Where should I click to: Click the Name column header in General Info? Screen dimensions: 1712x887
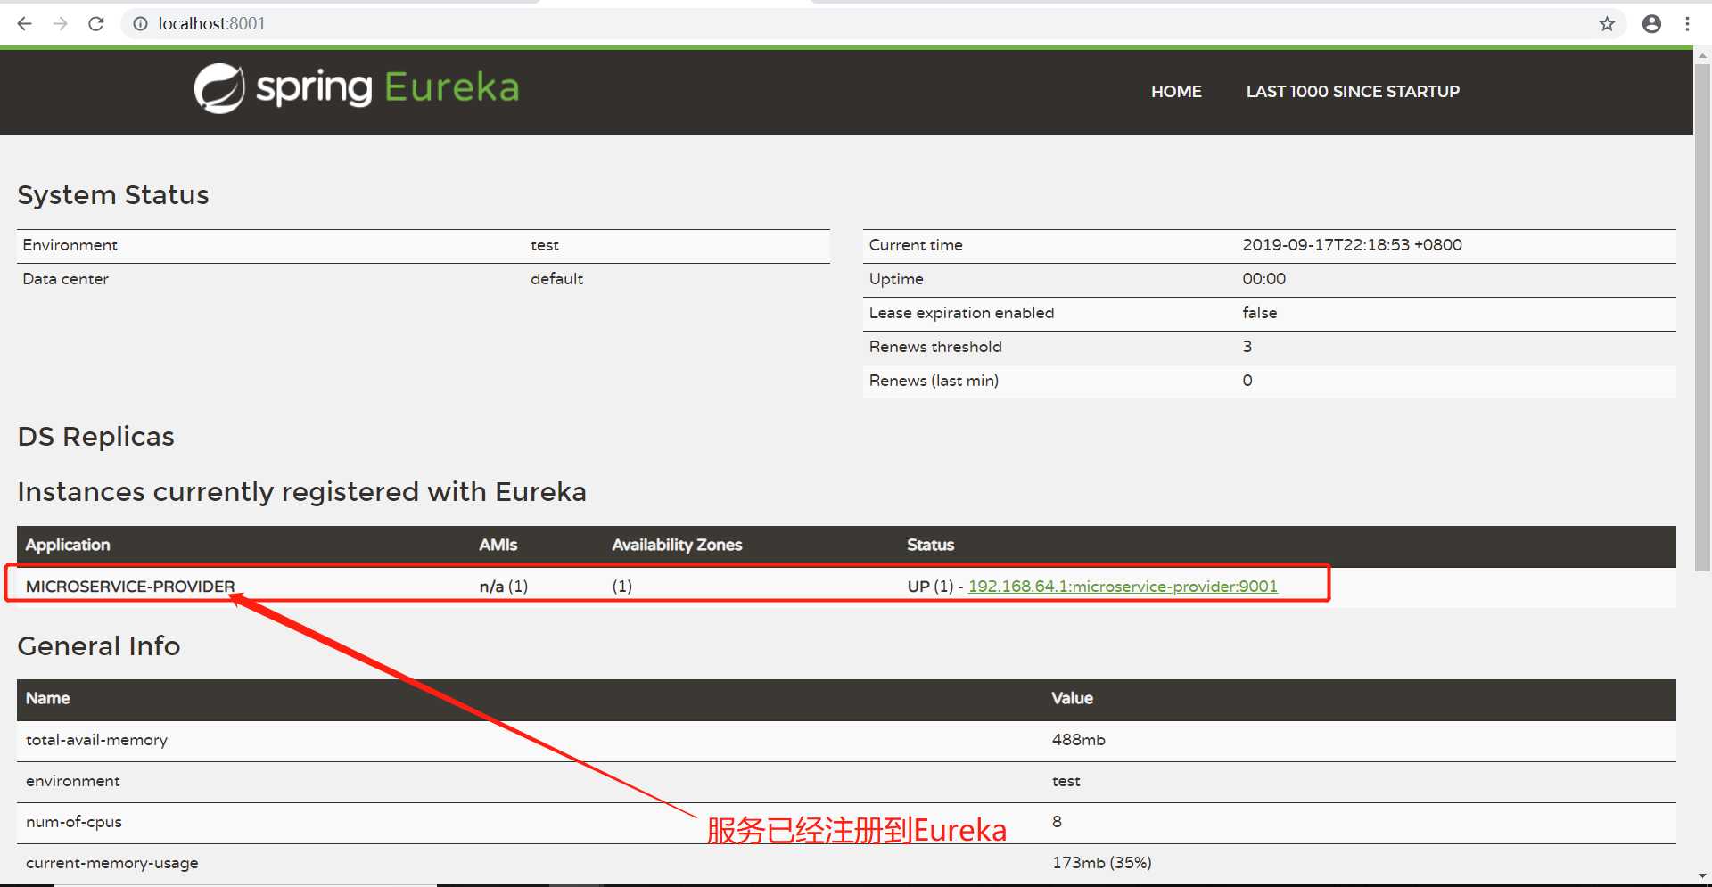tap(47, 698)
